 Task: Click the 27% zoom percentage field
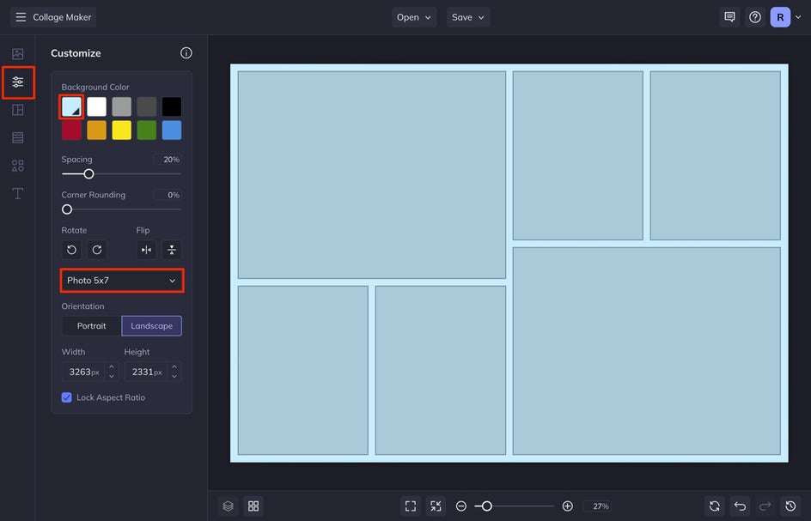[x=597, y=506]
